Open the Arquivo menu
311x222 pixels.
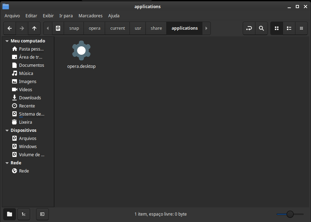pyautogui.click(x=12, y=16)
